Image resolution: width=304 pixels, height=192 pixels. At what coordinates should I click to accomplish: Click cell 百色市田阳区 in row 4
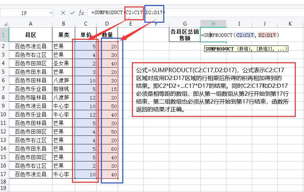tap(31, 63)
